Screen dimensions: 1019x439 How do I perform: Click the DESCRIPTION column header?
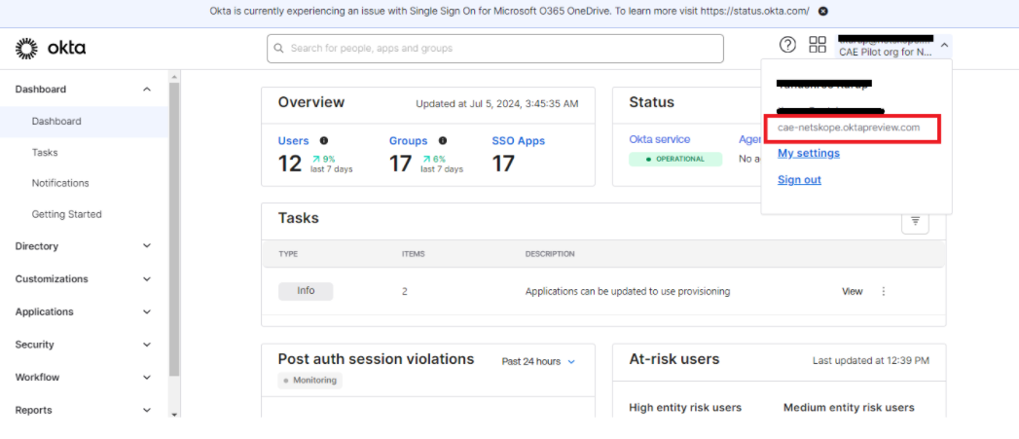550,254
